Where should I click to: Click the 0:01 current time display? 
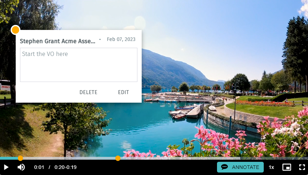(x=39, y=168)
